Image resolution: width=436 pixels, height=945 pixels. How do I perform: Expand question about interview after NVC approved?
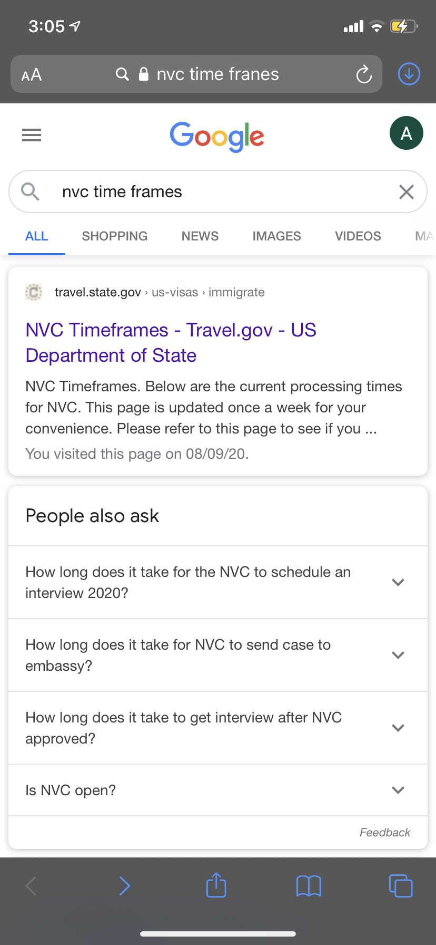pyautogui.click(x=218, y=728)
